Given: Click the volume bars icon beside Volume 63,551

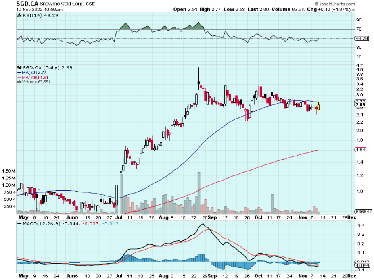Looking at the screenshot, I should [19, 82].
